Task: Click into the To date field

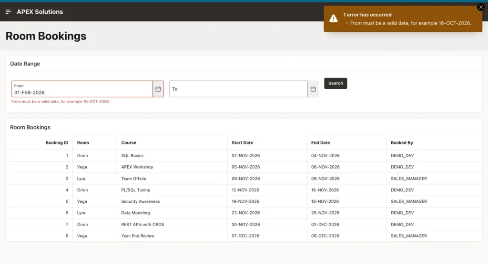Action: pyautogui.click(x=238, y=89)
